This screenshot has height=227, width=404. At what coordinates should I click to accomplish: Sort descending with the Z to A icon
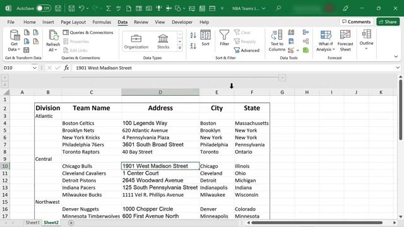193,46
